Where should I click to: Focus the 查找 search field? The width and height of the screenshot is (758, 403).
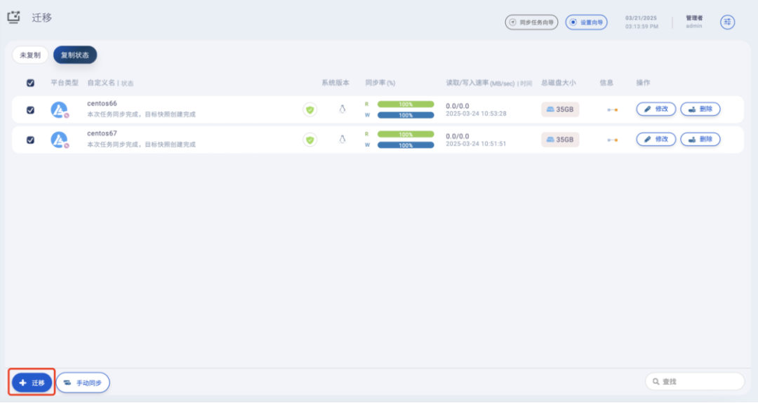(x=695, y=382)
